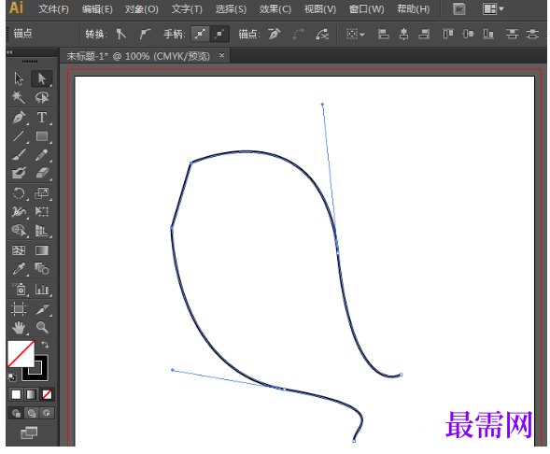The image size is (550, 454).
Task: Open the Arrange Documents dropdown
Action: pos(493,9)
